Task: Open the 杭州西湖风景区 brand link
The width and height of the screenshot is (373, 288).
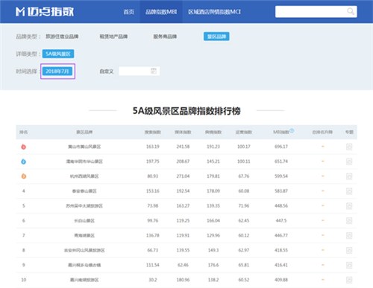Action: [x=84, y=176]
